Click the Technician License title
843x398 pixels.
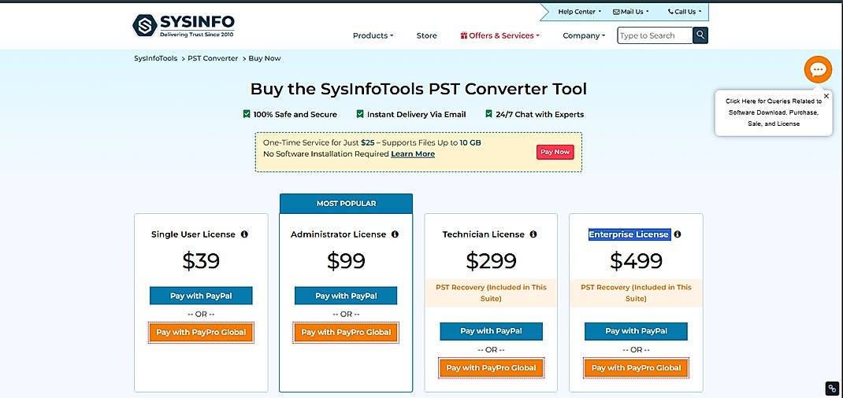[x=483, y=234]
